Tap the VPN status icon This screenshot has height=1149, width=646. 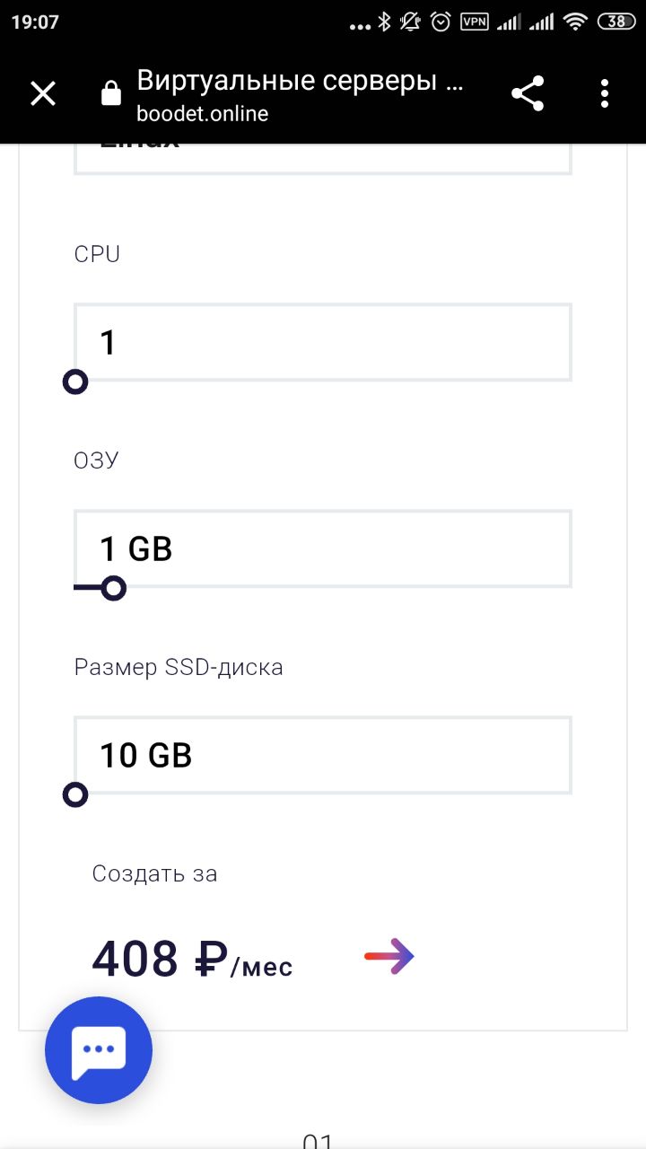475,22
